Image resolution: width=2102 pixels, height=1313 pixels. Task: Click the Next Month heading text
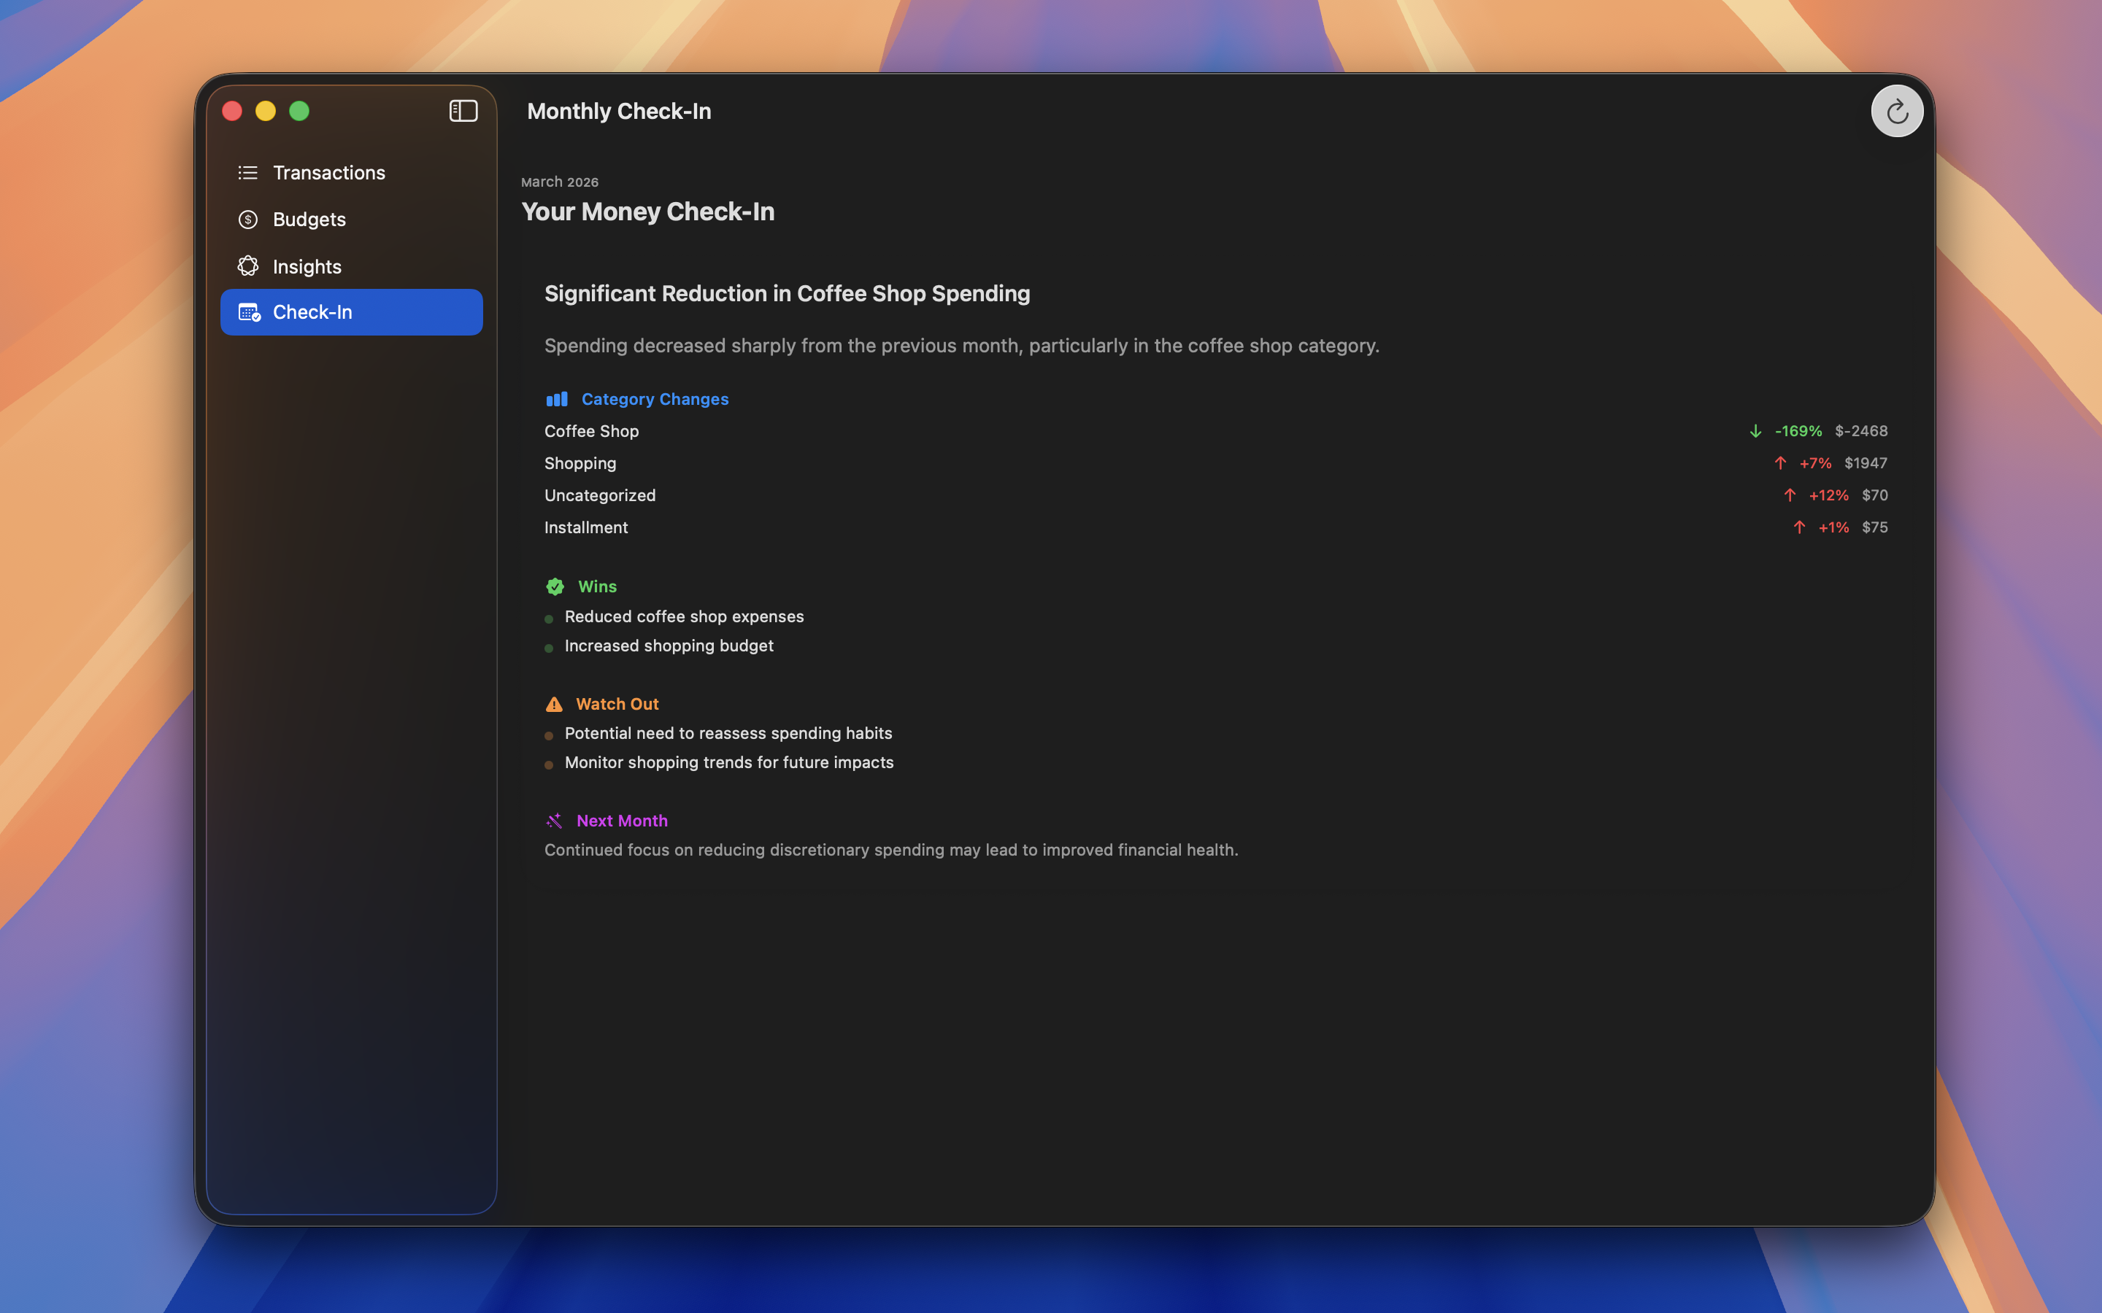point(622,821)
